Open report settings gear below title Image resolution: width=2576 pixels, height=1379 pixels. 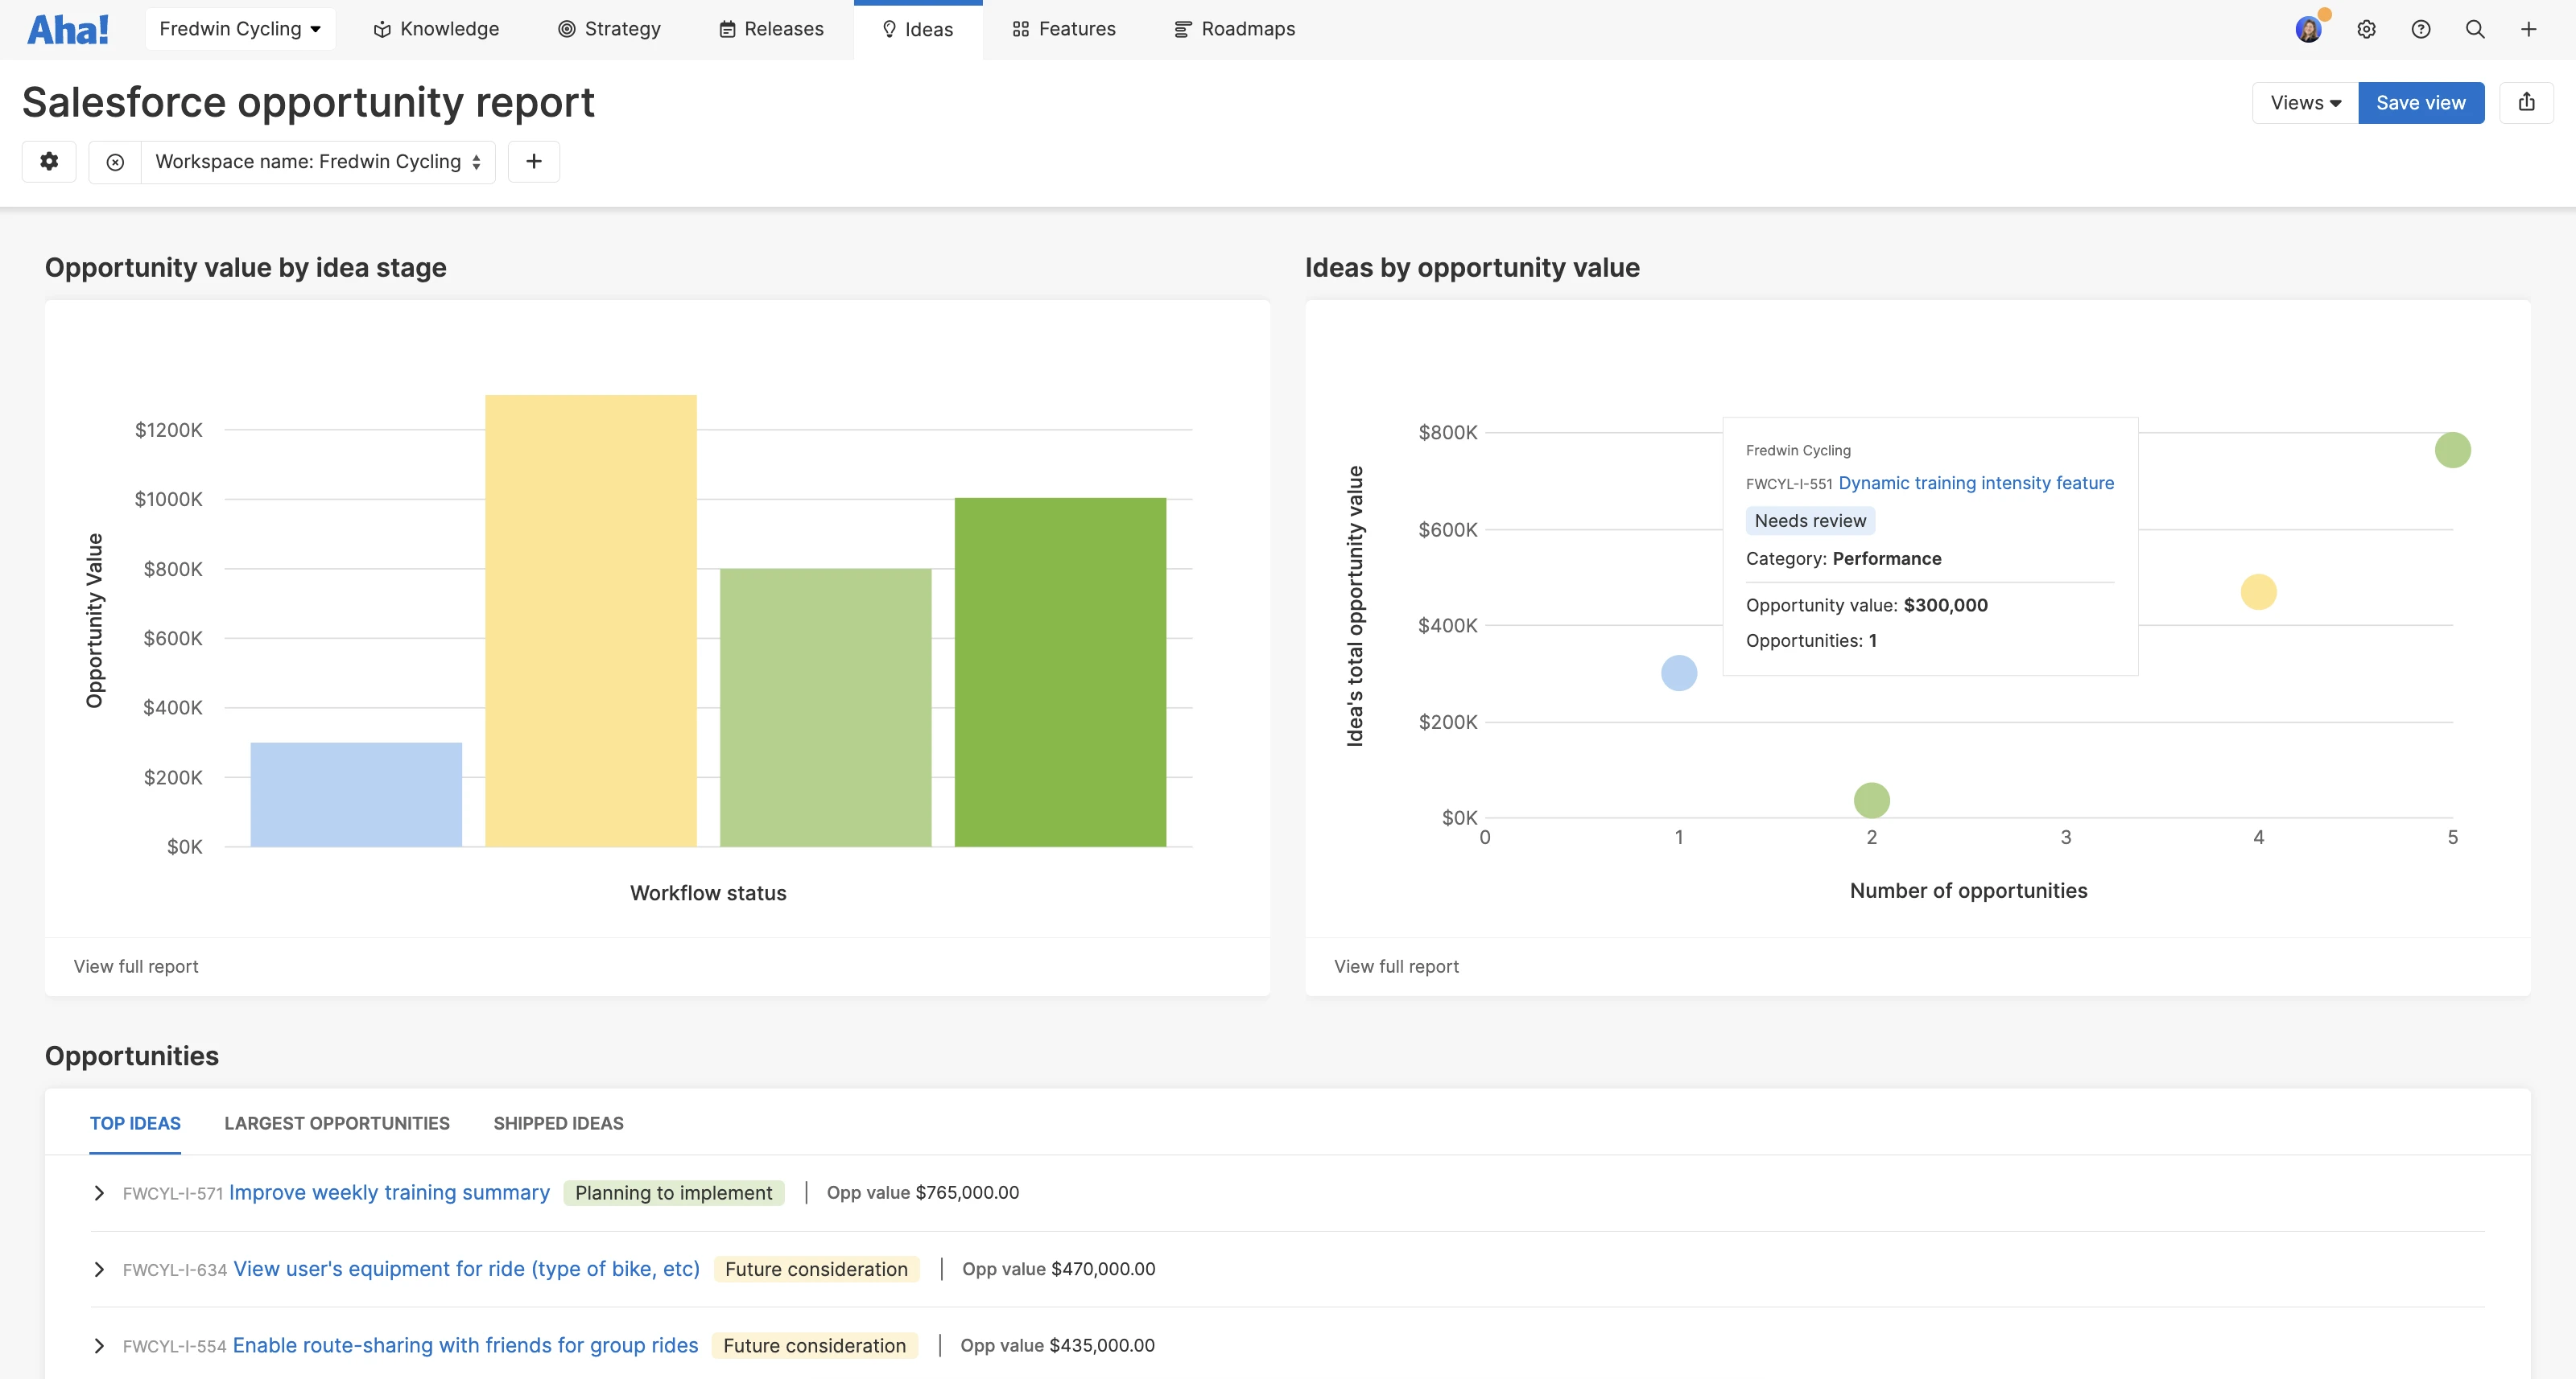point(49,161)
